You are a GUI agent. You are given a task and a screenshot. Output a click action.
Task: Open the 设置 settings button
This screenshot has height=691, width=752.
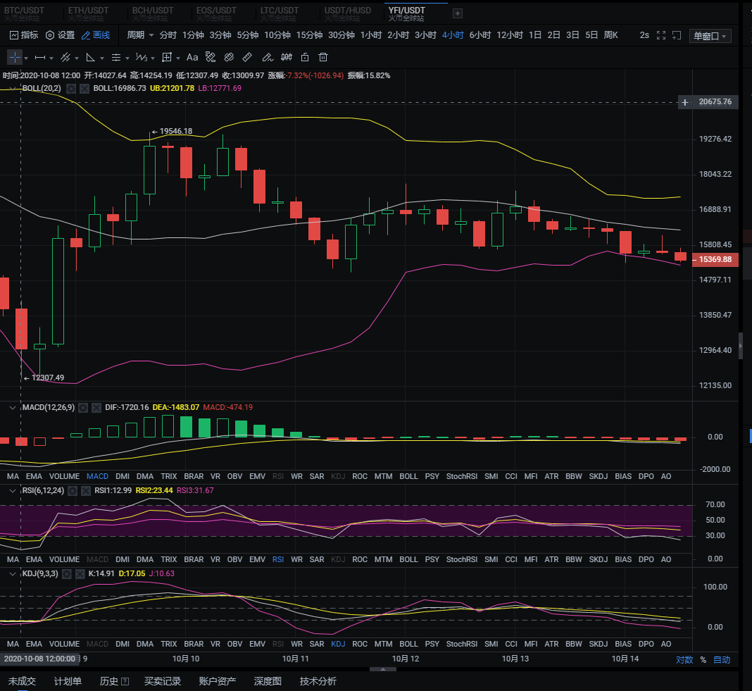[x=61, y=35]
